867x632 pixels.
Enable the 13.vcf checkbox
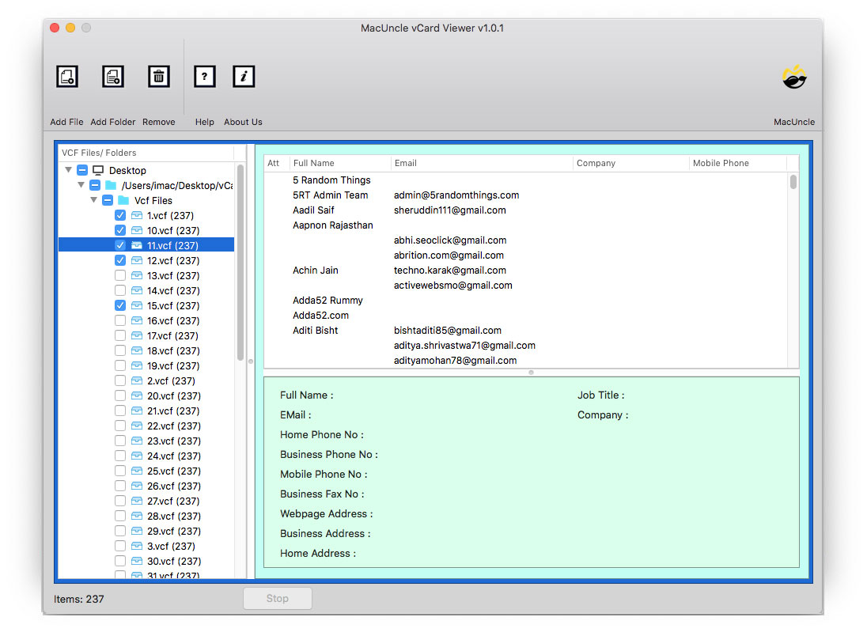click(120, 276)
